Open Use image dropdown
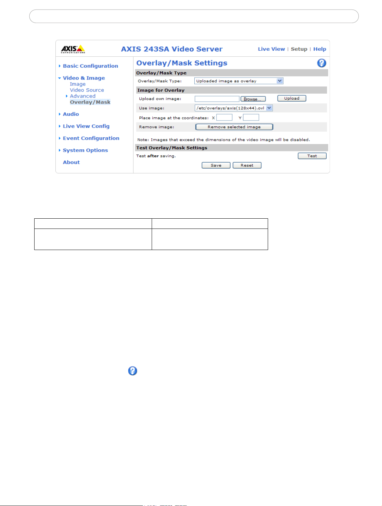382x506 pixels. (234, 108)
